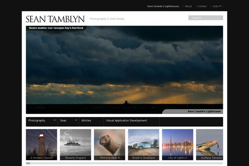Open the City of Lights II thumbnail
Viewport: 249px width, 166px height.
pos(178,144)
